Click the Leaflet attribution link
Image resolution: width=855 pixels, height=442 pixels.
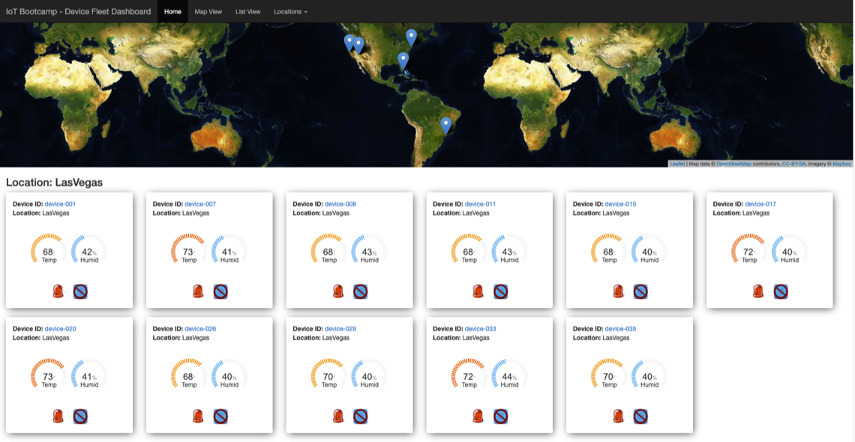(x=676, y=163)
